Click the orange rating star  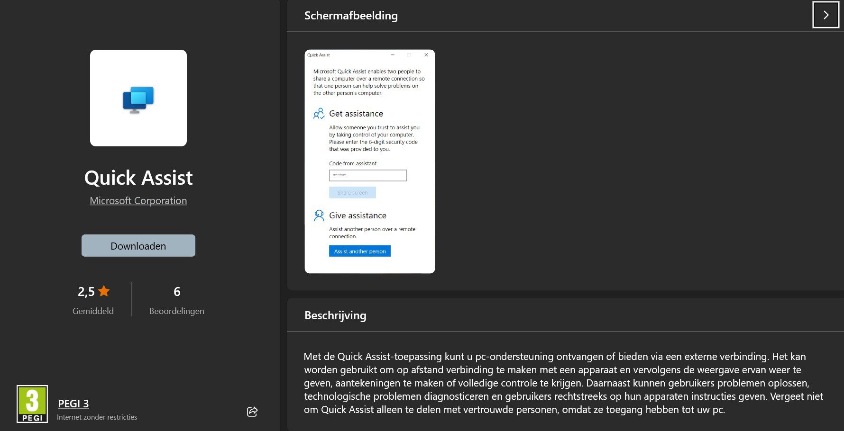104,291
